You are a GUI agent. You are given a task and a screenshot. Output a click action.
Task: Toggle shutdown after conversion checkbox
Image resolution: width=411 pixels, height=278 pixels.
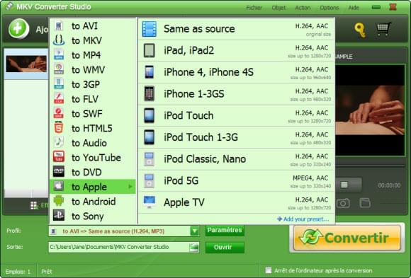(x=269, y=270)
